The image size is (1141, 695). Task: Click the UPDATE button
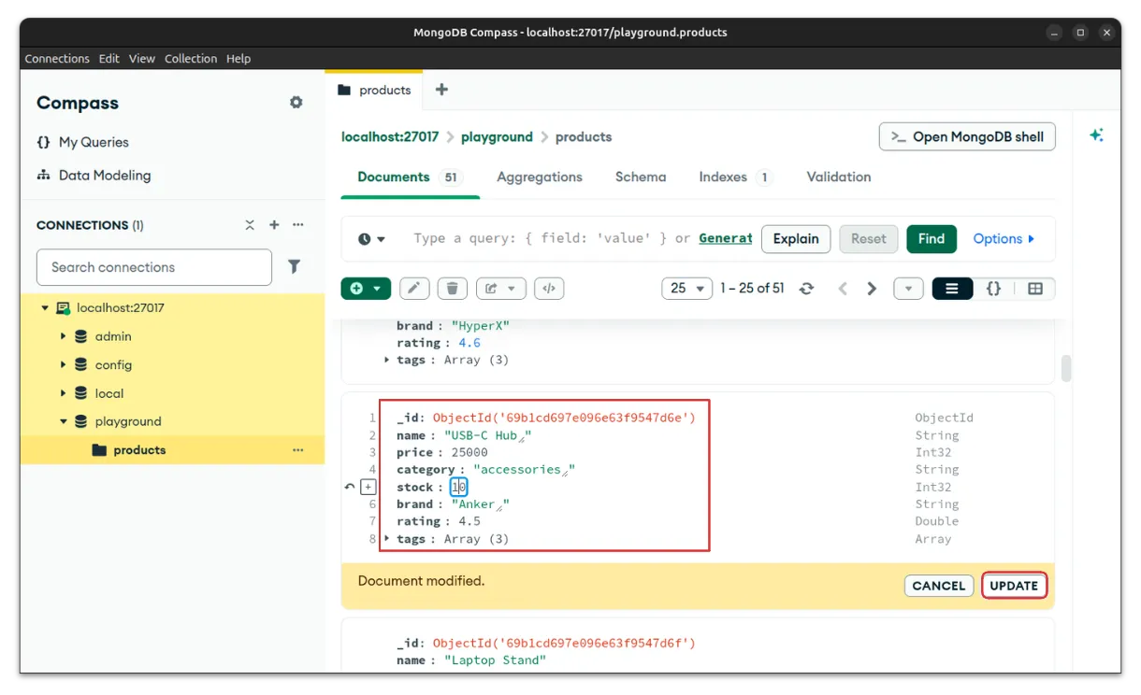pyautogui.click(x=1014, y=586)
